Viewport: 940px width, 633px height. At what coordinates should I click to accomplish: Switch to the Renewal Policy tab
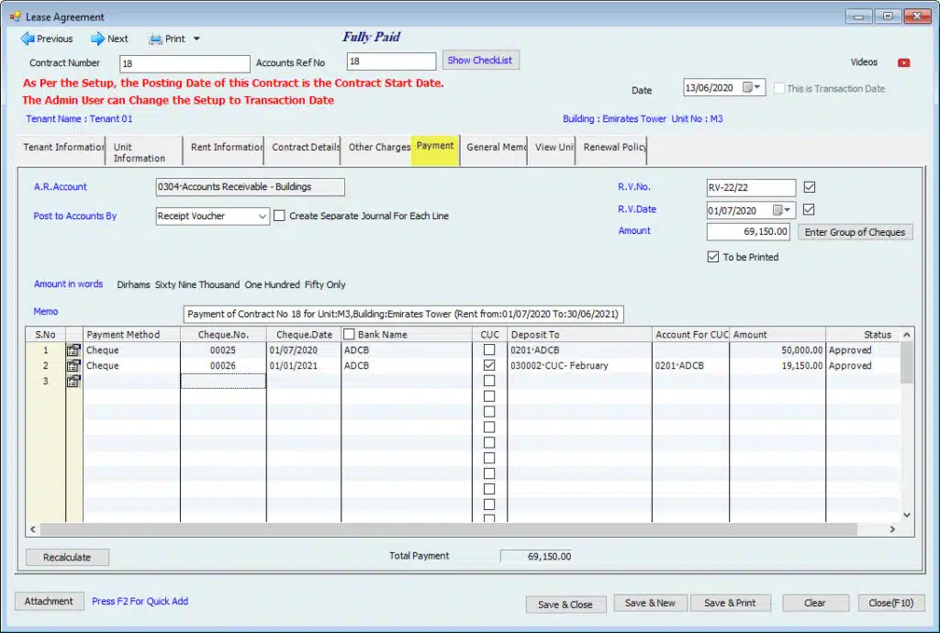[613, 148]
